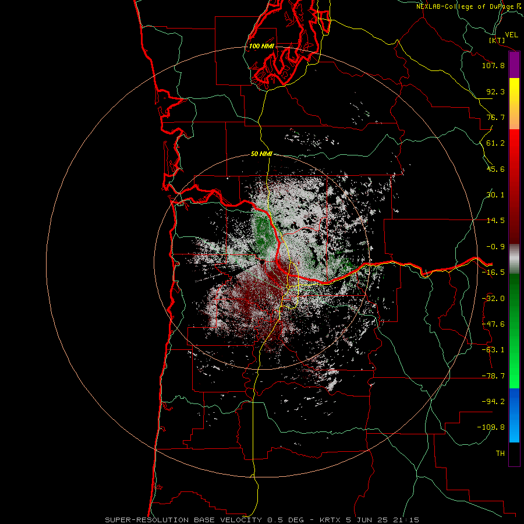
Task: Click the -78.7 legend value
Action: tap(493, 376)
